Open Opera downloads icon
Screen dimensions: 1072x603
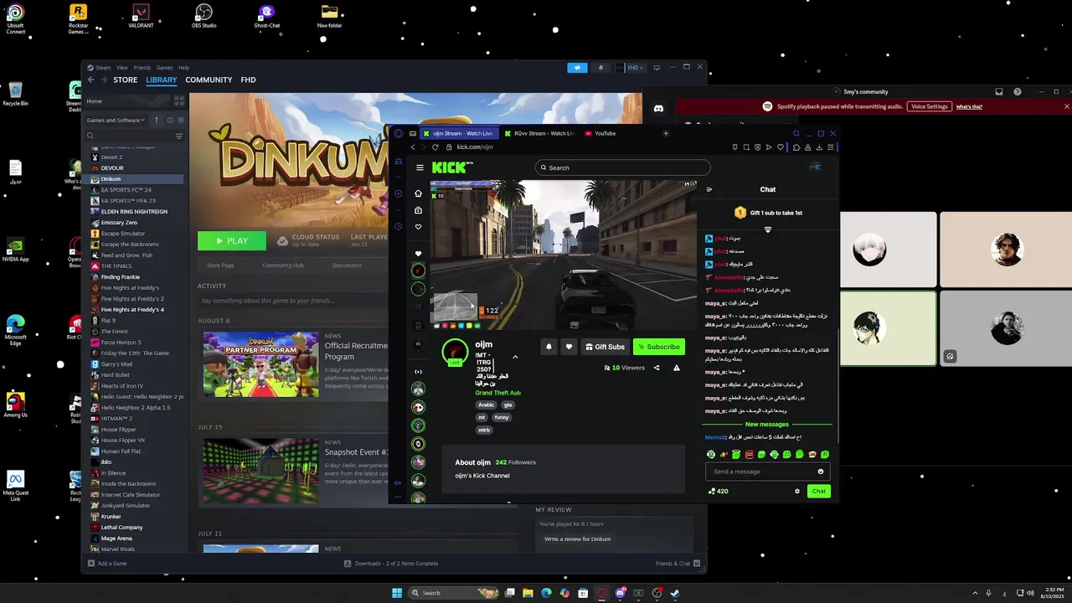819,147
